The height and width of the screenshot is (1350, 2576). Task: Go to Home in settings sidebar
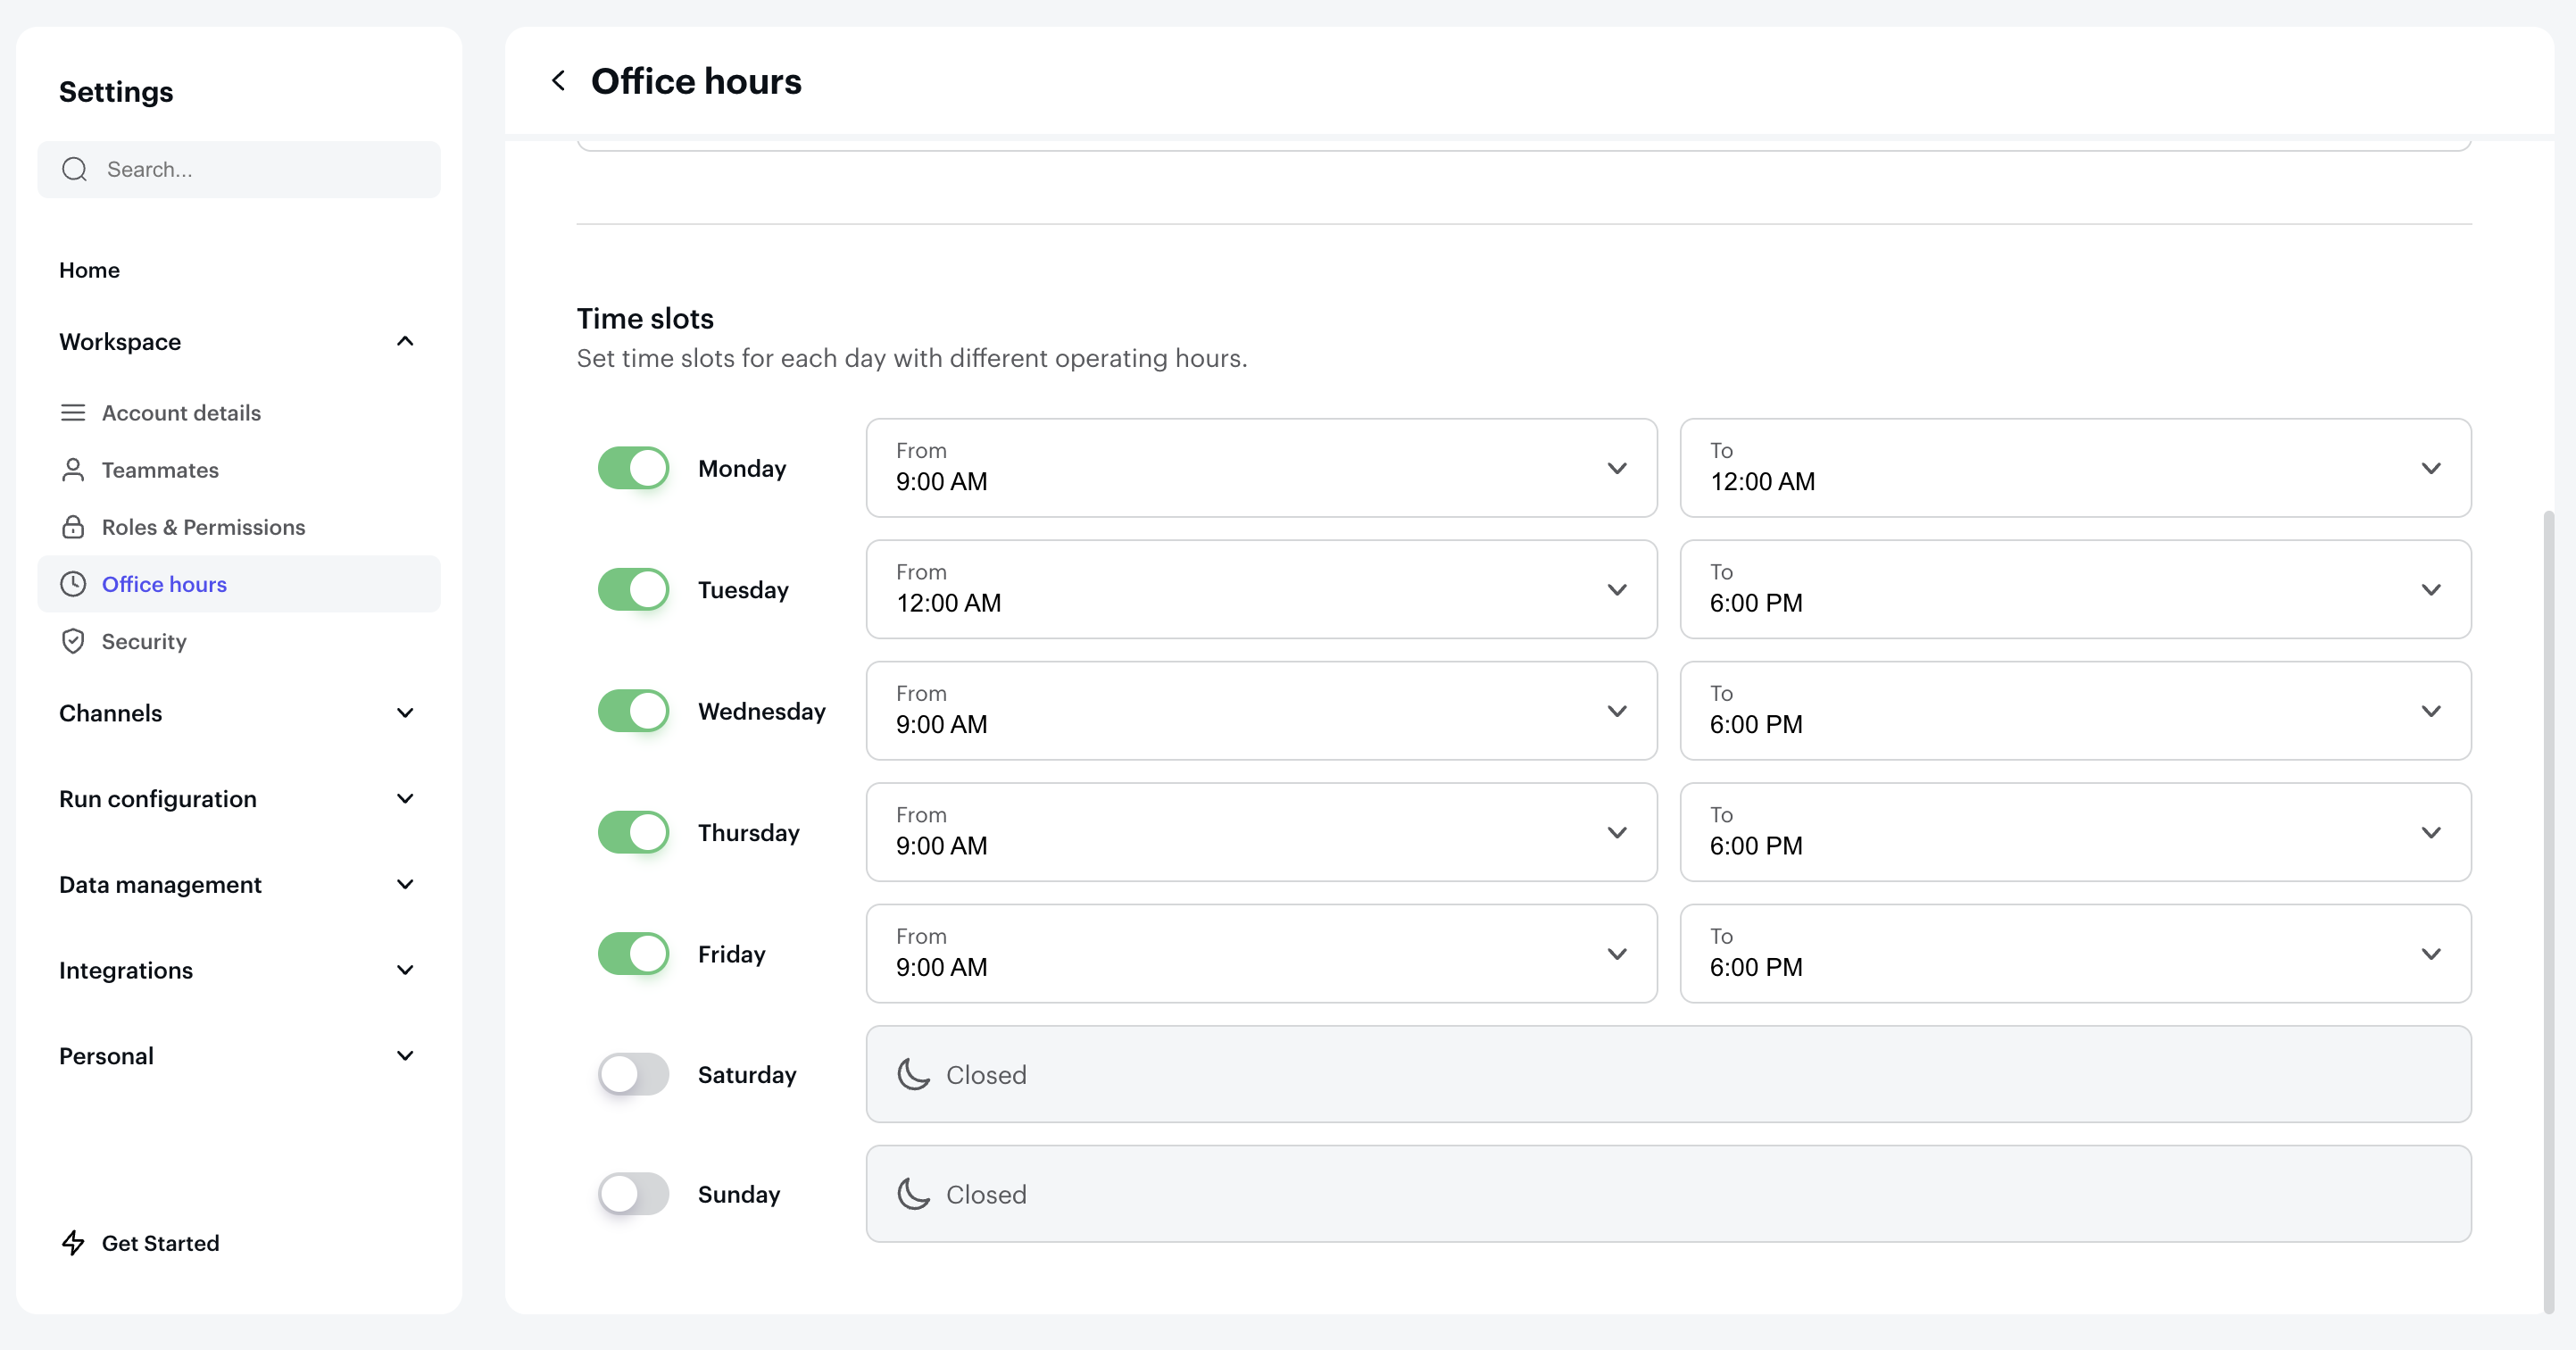pyautogui.click(x=89, y=270)
